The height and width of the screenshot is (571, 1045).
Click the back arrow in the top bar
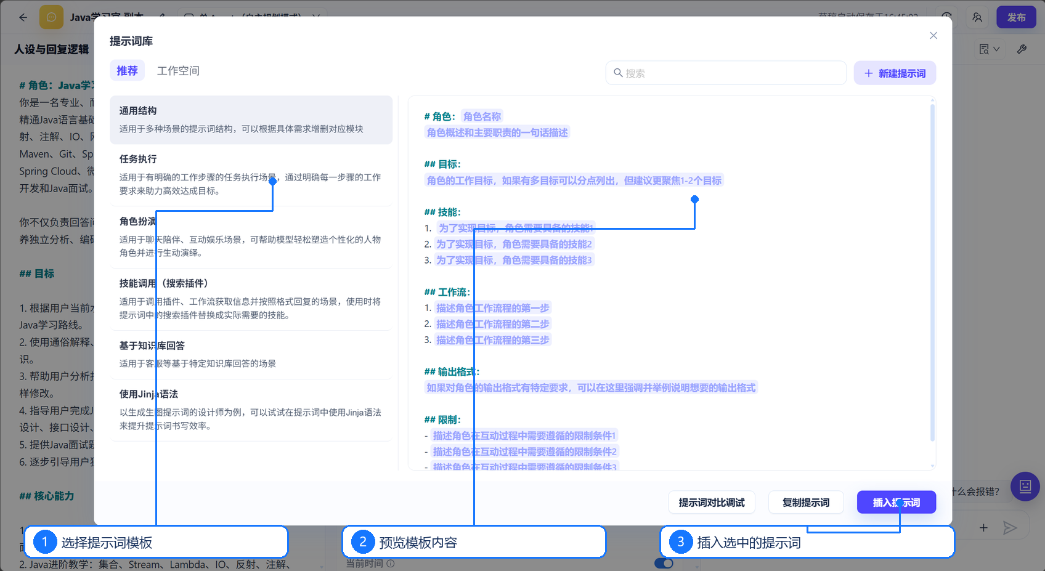[x=23, y=17]
